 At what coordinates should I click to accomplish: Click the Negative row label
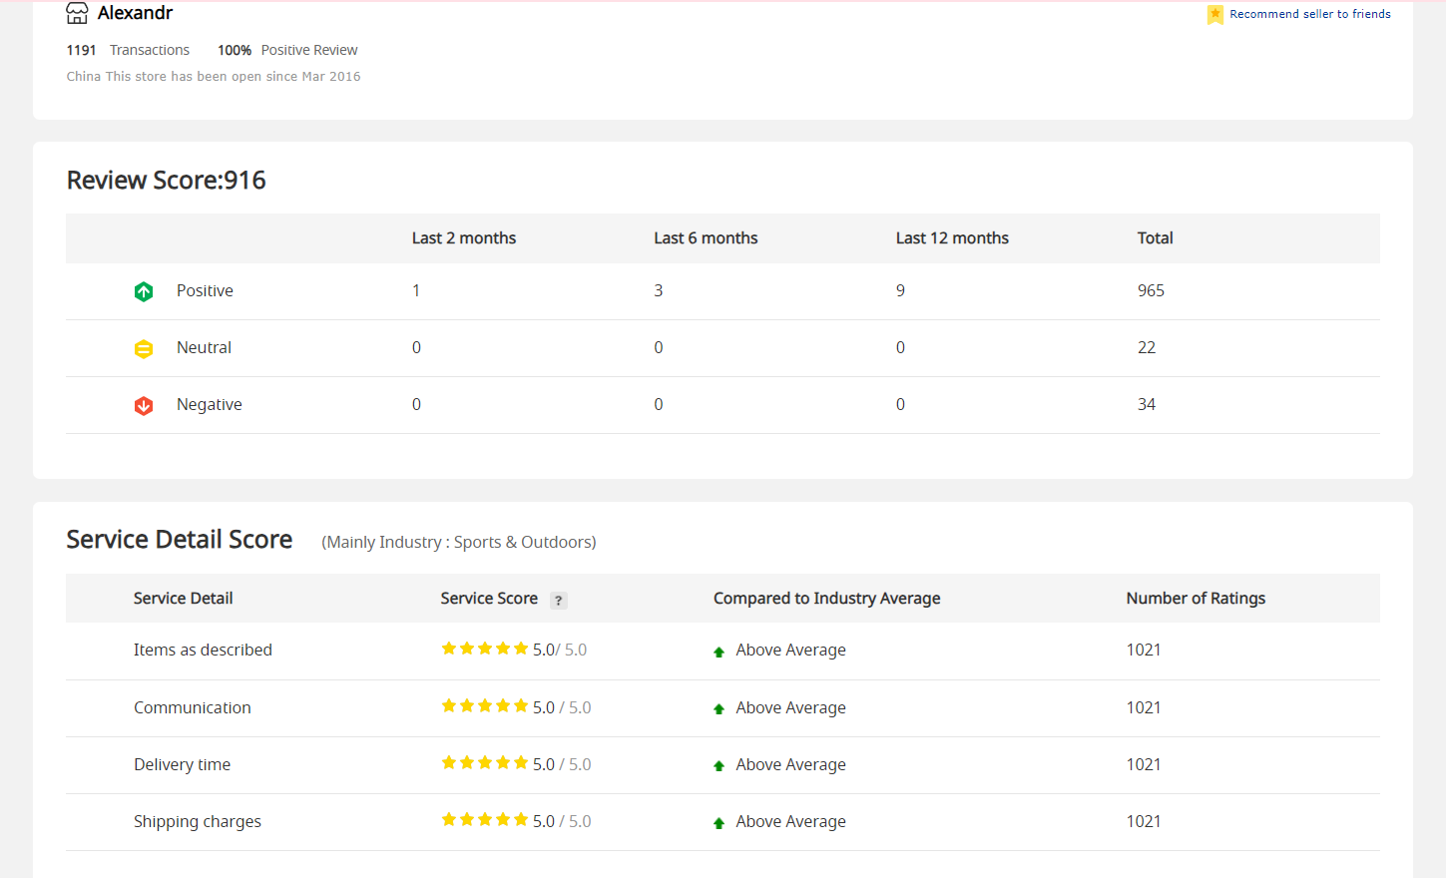tap(209, 404)
